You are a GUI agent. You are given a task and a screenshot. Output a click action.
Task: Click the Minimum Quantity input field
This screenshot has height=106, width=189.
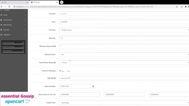pos(124,46)
